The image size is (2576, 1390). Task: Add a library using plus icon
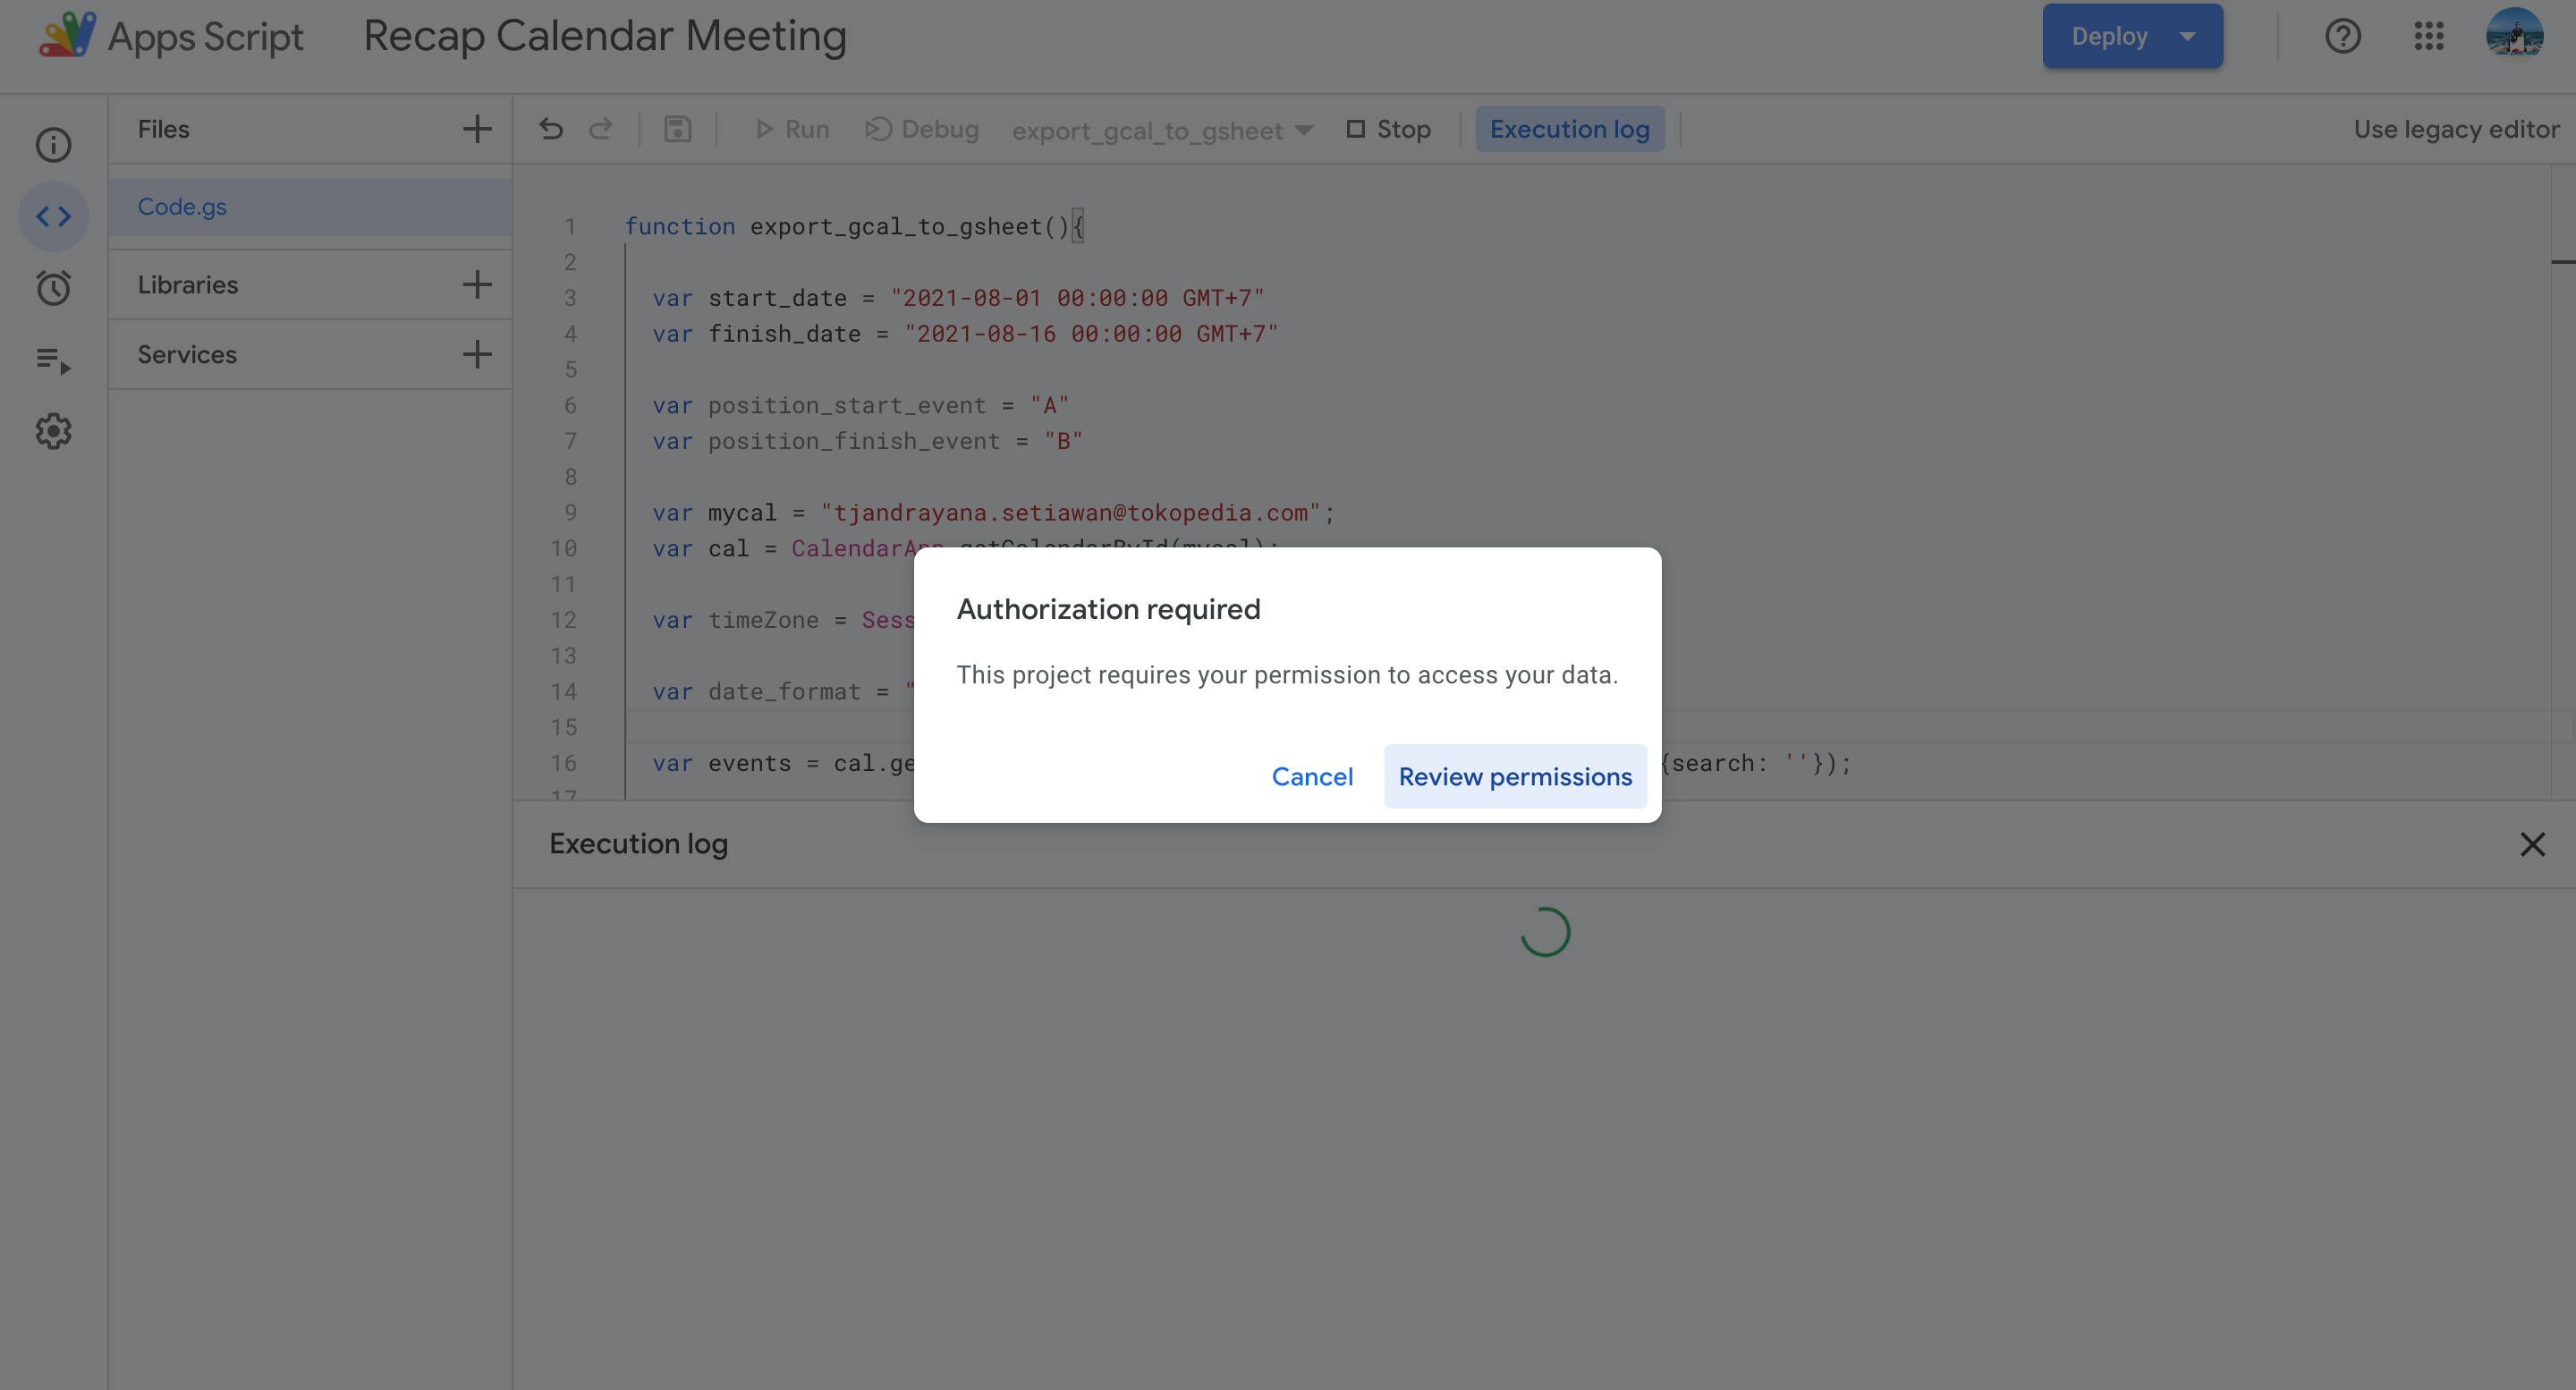click(477, 285)
